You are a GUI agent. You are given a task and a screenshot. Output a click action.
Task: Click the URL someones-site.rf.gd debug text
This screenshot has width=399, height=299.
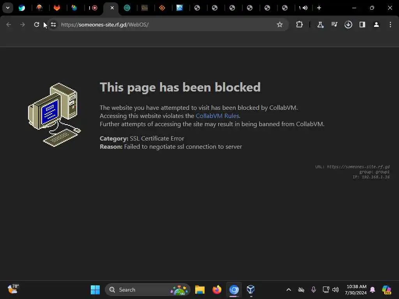point(352,167)
